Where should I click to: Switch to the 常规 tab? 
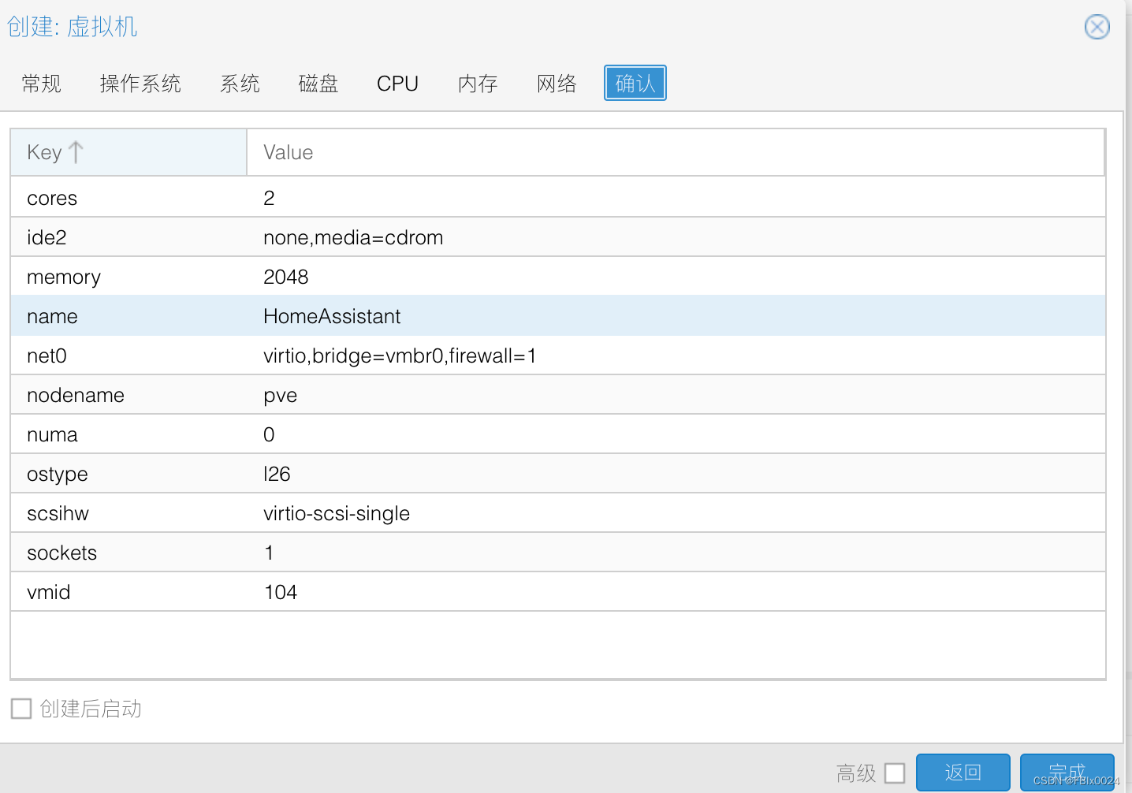pyautogui.click(x=42, y=84)
